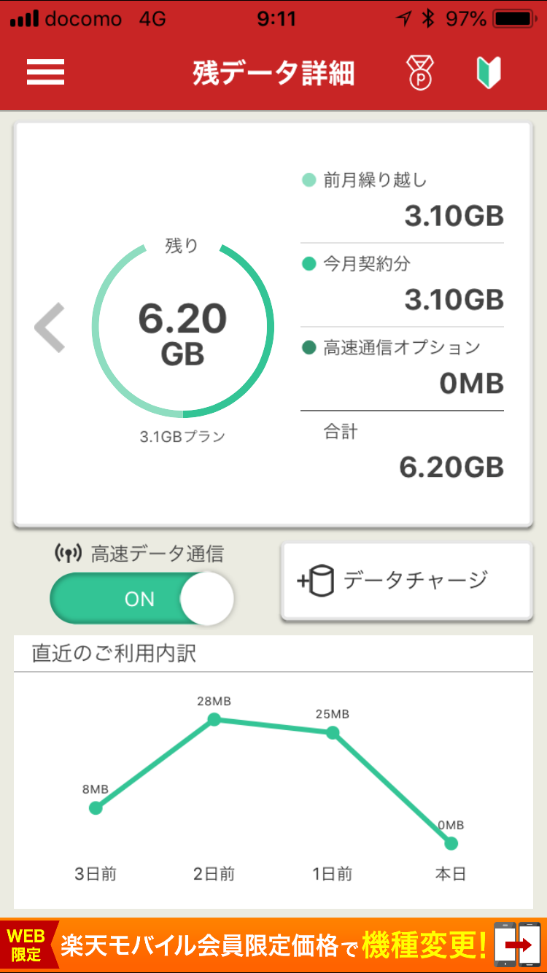This screenshot has height=973, width=547.
Task: Open the beginner guide leaf icon
Action: (x=488, y=73)
